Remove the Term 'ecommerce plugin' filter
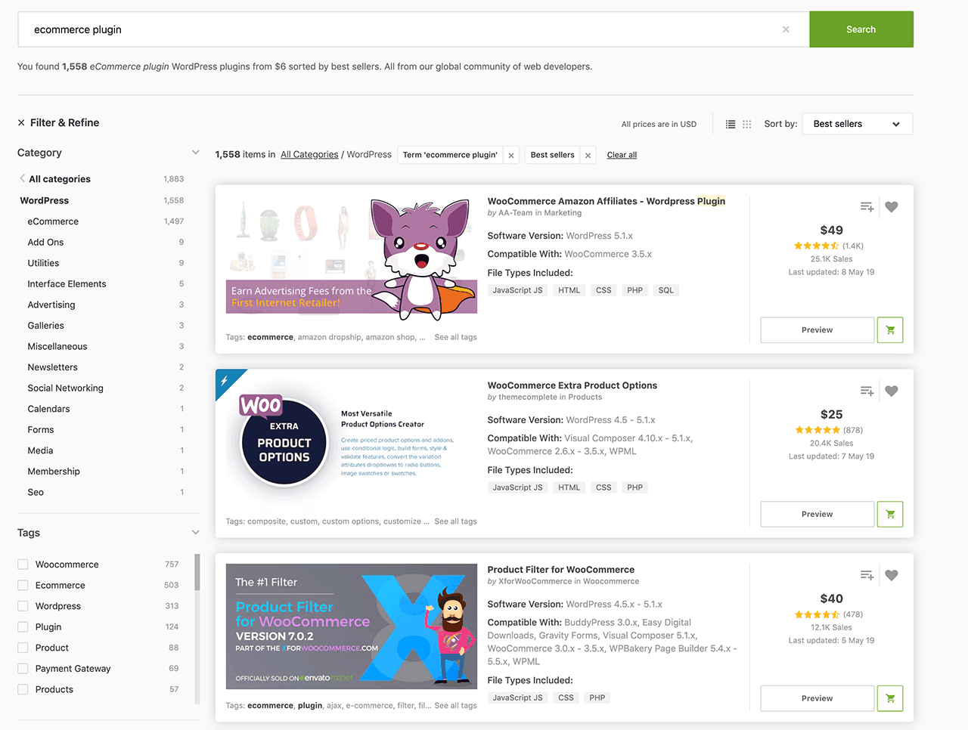 (x=511, y=155)
